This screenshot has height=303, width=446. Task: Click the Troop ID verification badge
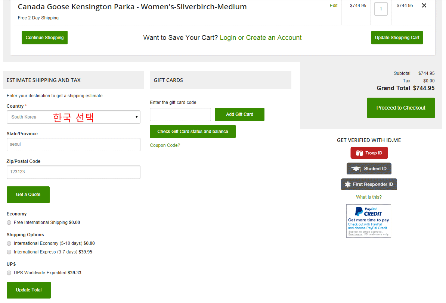click(369, 153)
